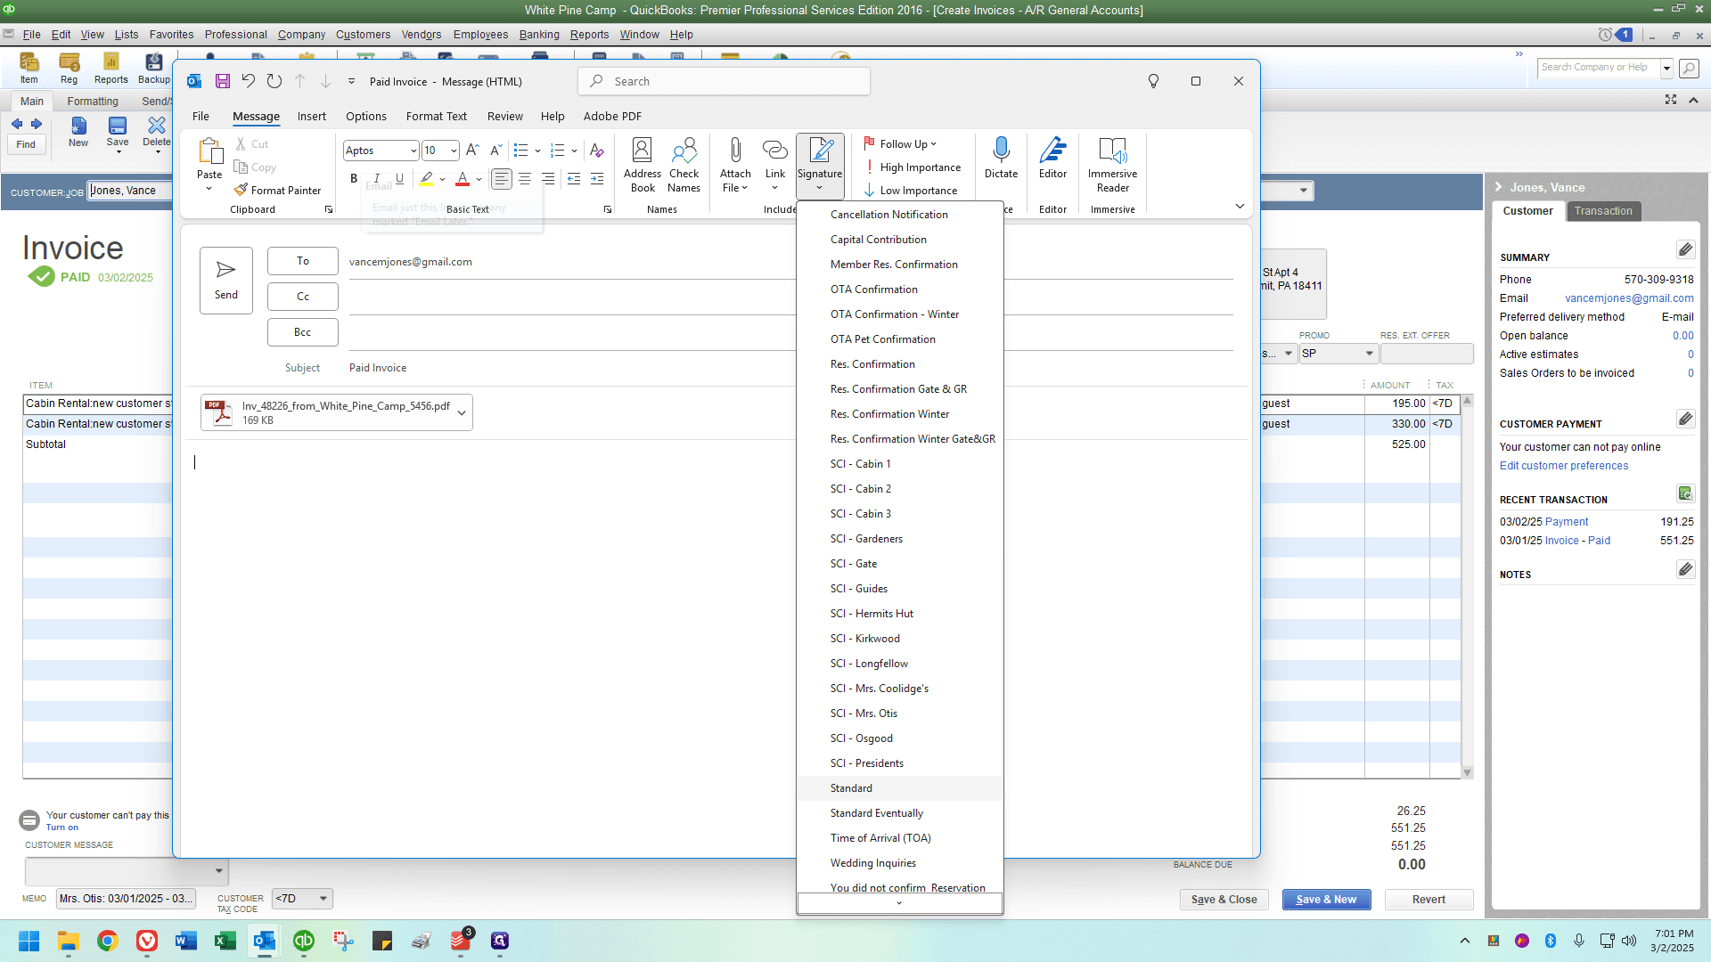Open the Address Book
Viewport: 1711px width, 962px height.
click(x=643, y=166)
